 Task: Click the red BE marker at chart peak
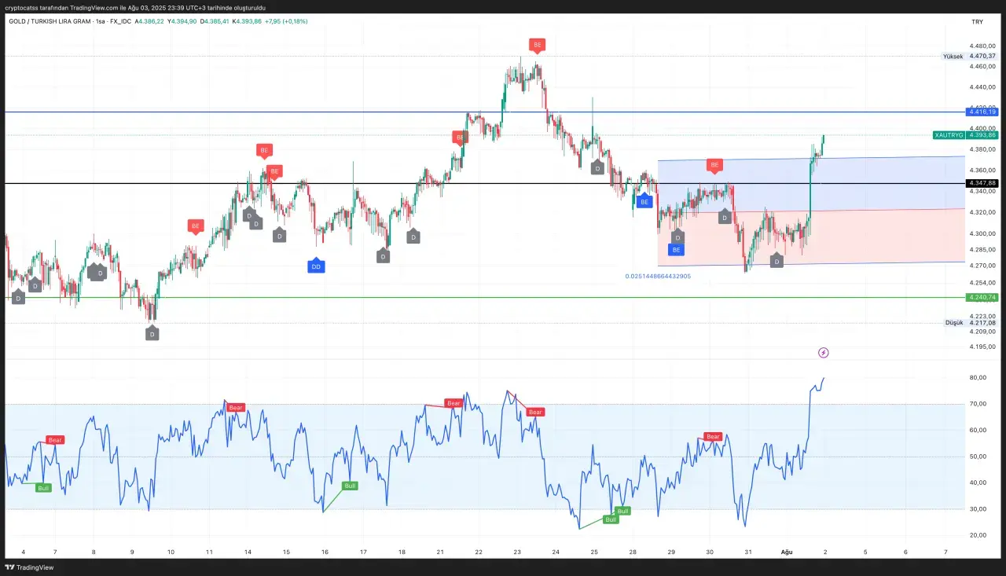click(x=538, y=46)
